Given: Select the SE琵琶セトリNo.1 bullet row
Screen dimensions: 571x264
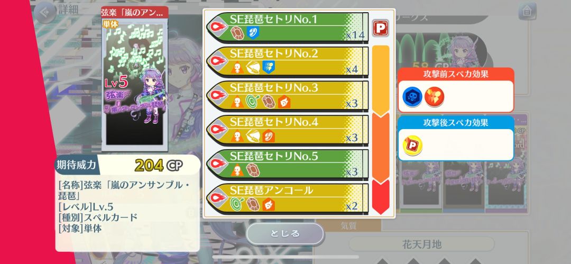Looking at the screenshot, I should click(x=287, y=28).
